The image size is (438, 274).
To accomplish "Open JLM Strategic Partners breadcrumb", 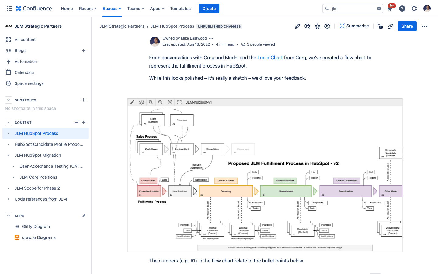I will coord(122,26).
